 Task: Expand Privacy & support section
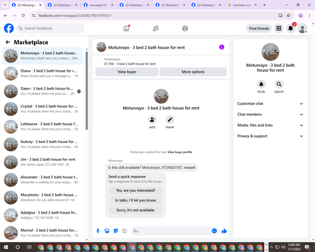[270, 136]
